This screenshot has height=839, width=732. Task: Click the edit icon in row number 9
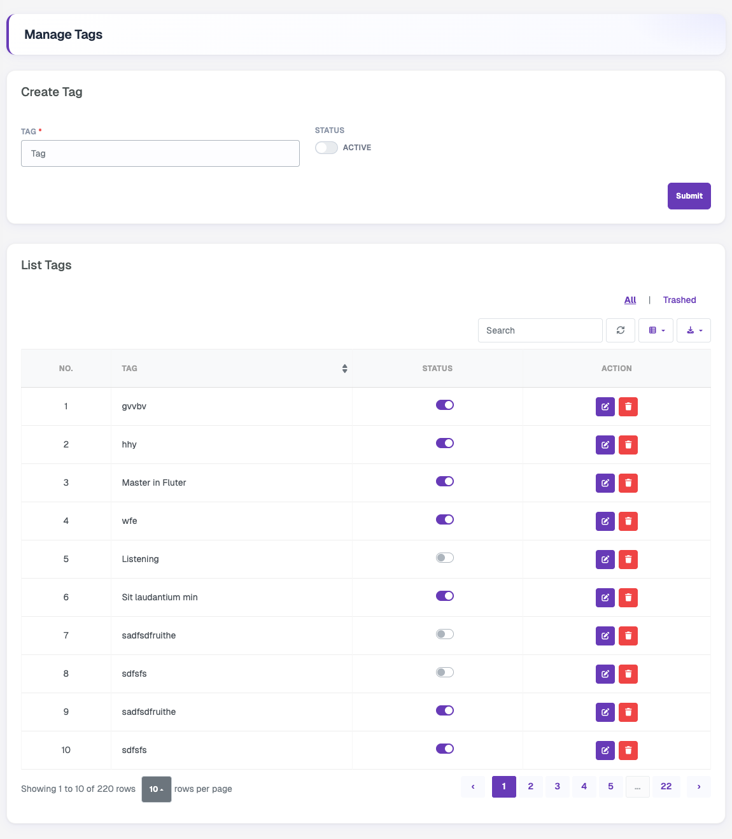point(605,712)
